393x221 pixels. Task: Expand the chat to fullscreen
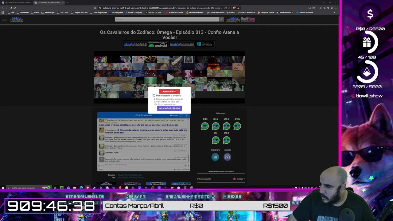(181, 115)
